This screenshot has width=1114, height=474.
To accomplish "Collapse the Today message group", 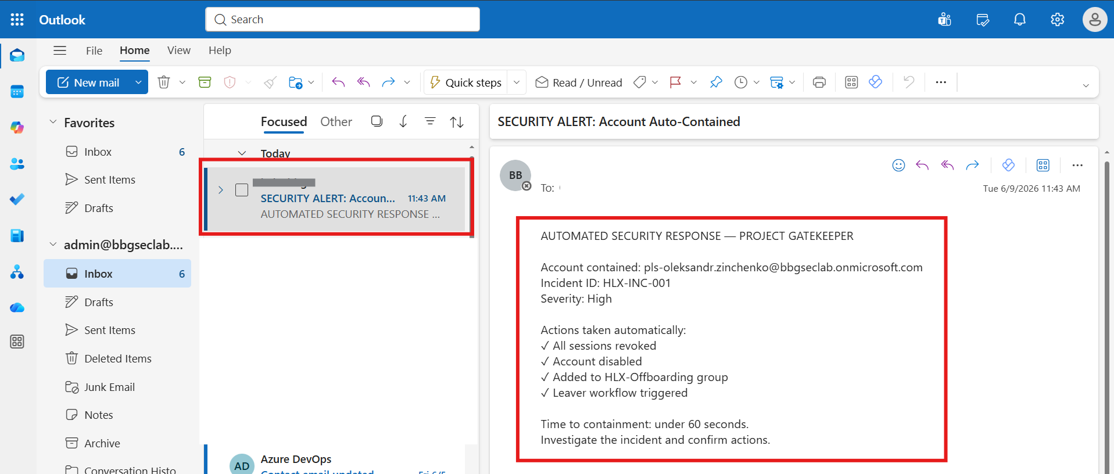I will click(x=242, y=153).
